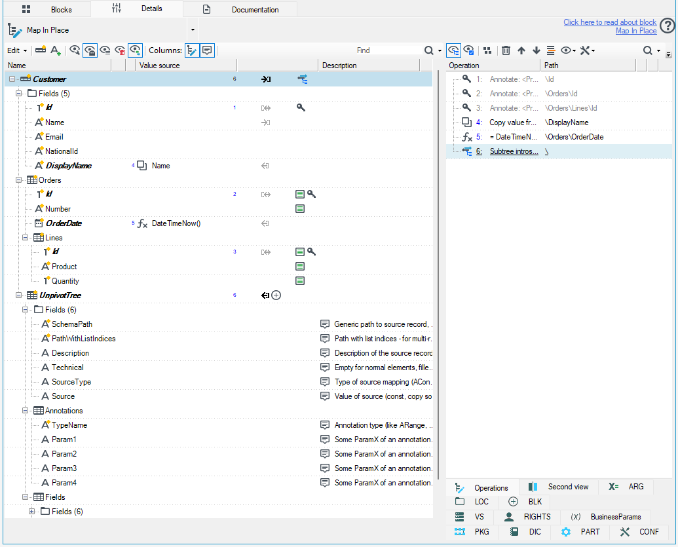Click the search magnifier next to Find box
This screenshot has width=678, height=547.
click(429, 50)
